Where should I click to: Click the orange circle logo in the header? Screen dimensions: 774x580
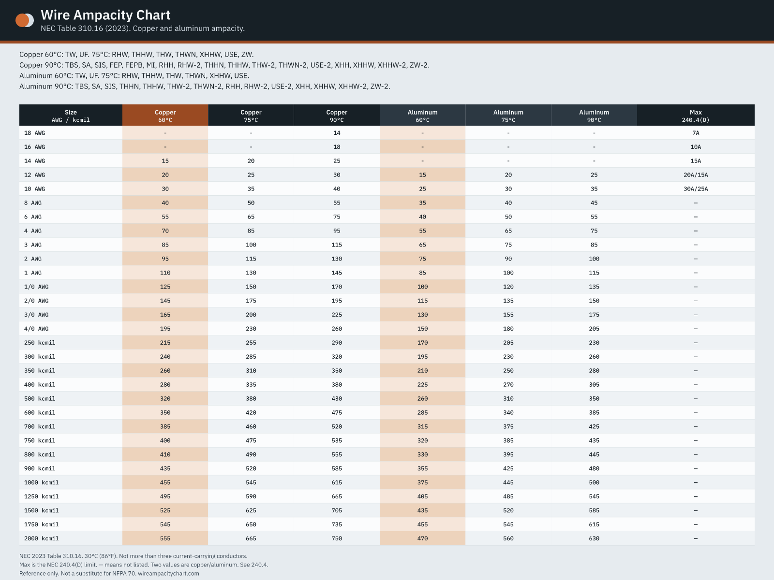pyautogui.click(x=22, y=20)
